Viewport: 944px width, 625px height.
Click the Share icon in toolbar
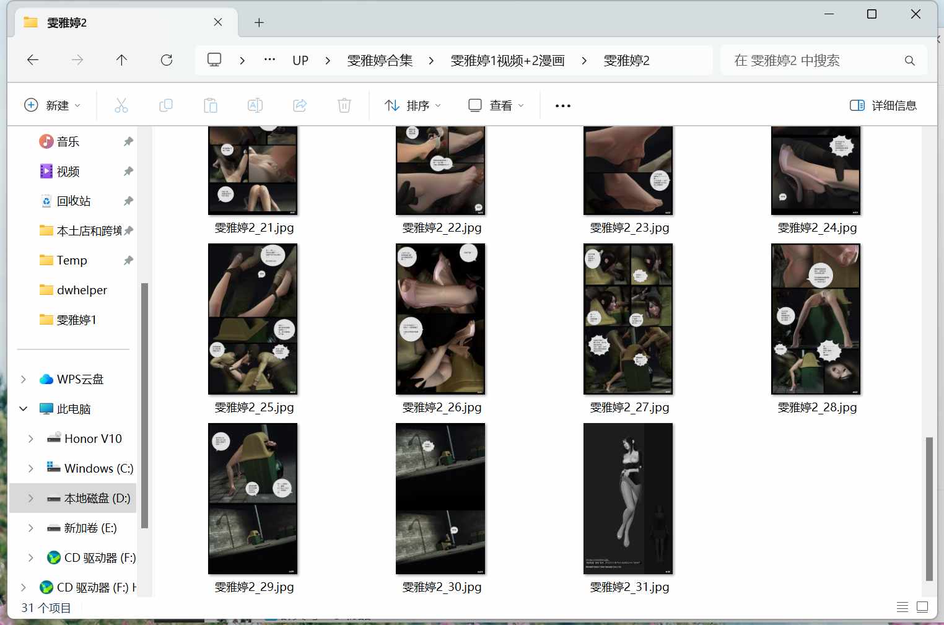(300, 105)
